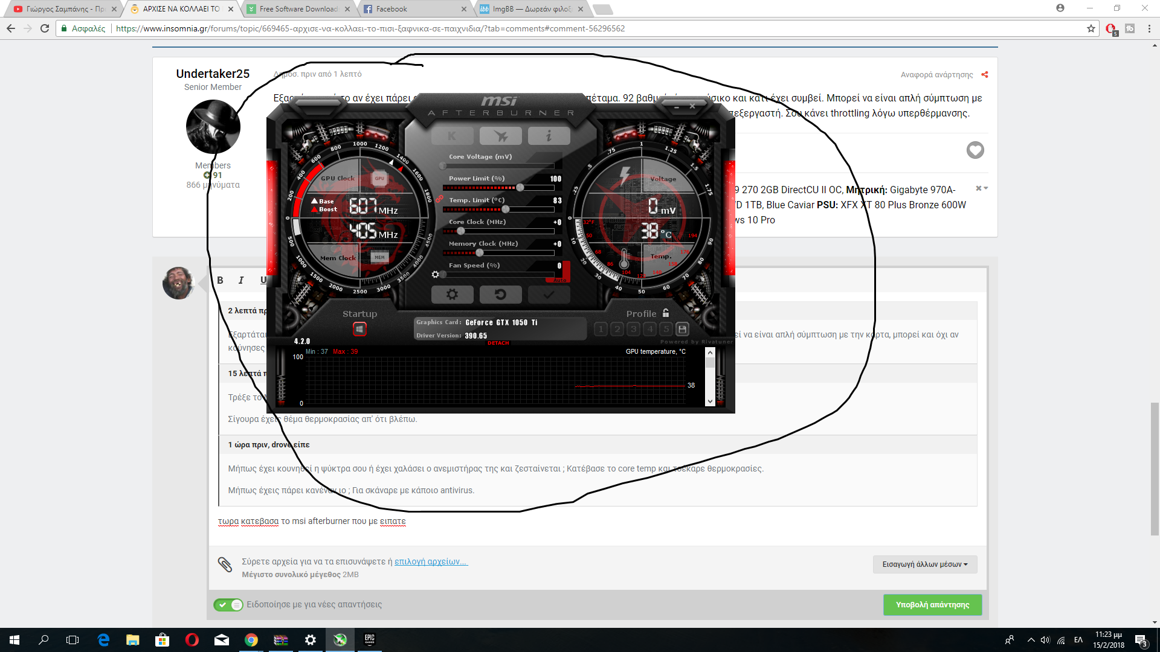This screenshot has width=1160, height=652.
Task: Click DETACH on the Afterburner monitor
Action: coord(498,343)
